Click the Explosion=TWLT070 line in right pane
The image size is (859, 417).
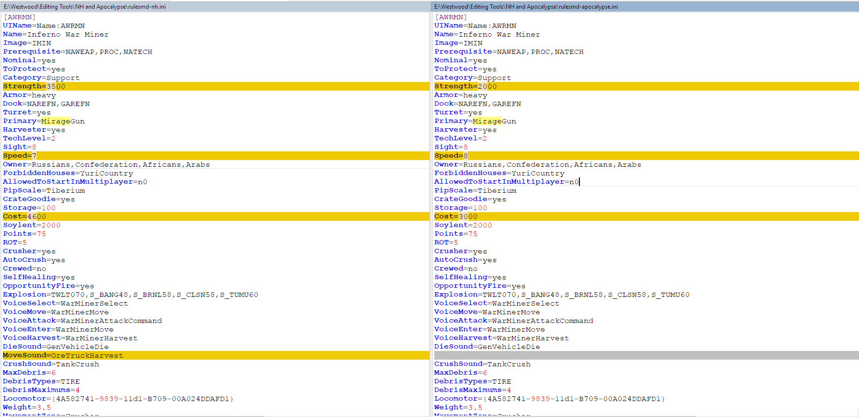(562, 295)
